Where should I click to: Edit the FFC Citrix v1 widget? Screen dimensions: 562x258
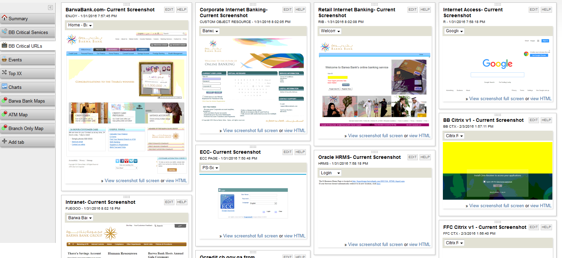[x=534, y=227]
